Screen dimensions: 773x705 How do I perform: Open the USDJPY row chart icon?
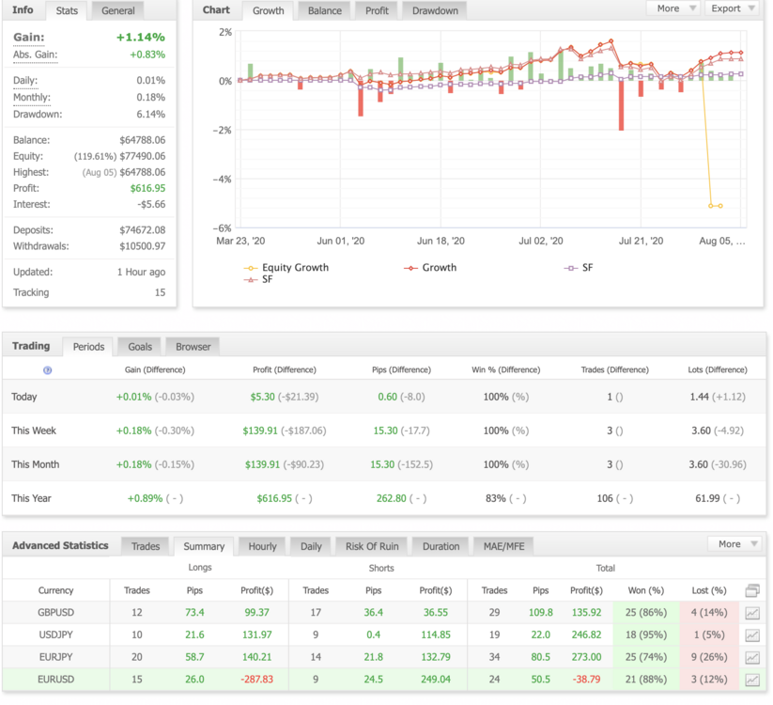coord(751,634)
